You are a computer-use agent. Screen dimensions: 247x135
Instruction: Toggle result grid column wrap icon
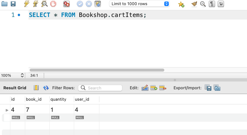(x=36, y=88)
